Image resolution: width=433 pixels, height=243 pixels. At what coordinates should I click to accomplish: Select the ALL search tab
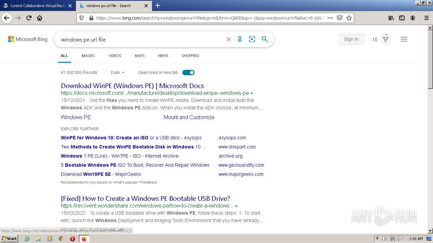pyautogui.click(x=64, y=56)
